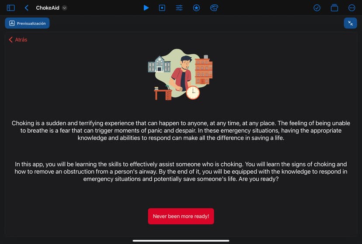Toggle the sidebar panel icon

point(10,8)
